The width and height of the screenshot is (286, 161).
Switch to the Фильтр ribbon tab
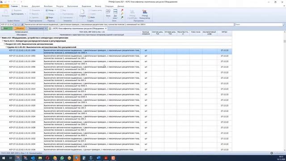click(x=98, y=6)
